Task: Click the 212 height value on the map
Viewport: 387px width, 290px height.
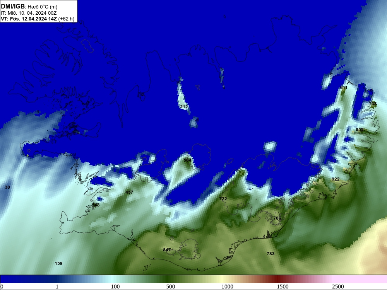Action: (x=184, y=107)
